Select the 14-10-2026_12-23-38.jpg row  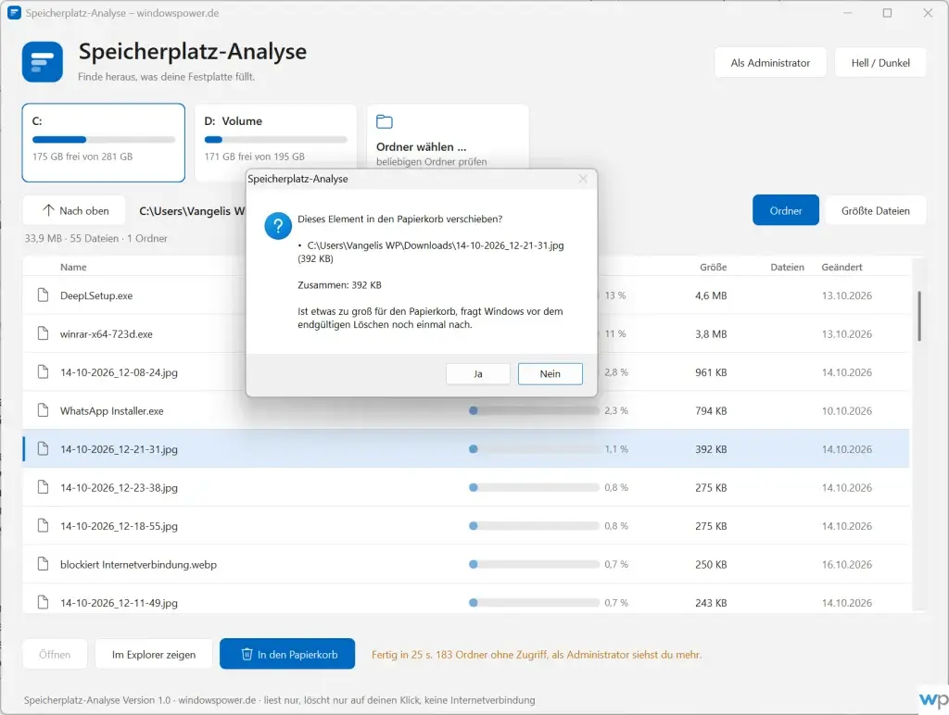point(465,487)
